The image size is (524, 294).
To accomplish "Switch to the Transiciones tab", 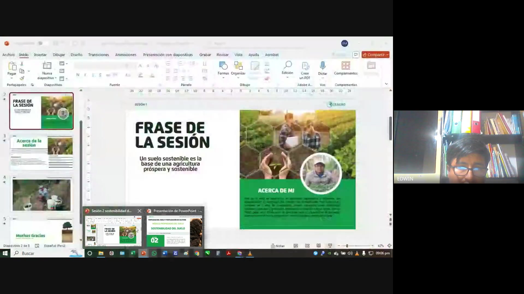I will click(99, 55).
